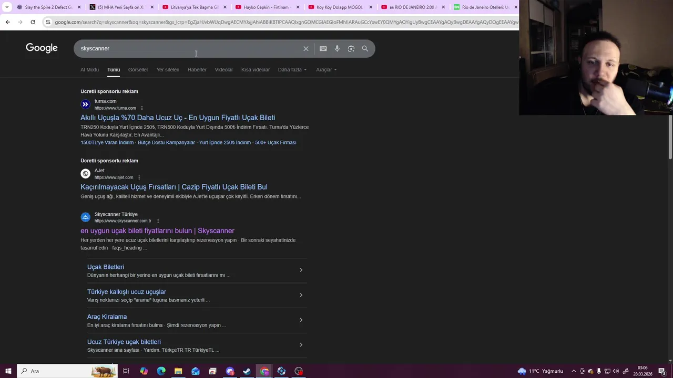This screenshot has height=378, width=673.
Task: Switch to the AI Modu tab
Action: 89,70
